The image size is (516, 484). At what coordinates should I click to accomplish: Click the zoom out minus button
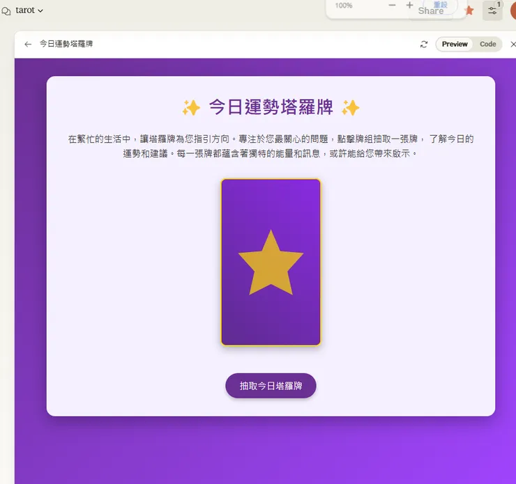[x=392, y=6]
